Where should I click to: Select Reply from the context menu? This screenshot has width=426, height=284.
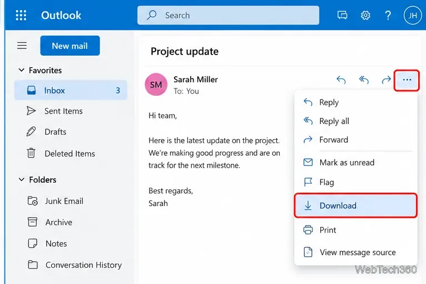click(x=355, y=102)
